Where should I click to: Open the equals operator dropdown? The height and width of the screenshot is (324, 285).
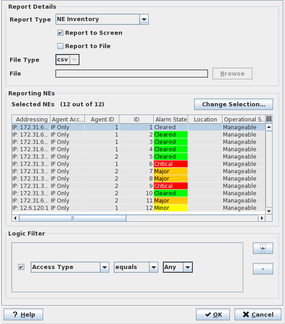(154, 267)
